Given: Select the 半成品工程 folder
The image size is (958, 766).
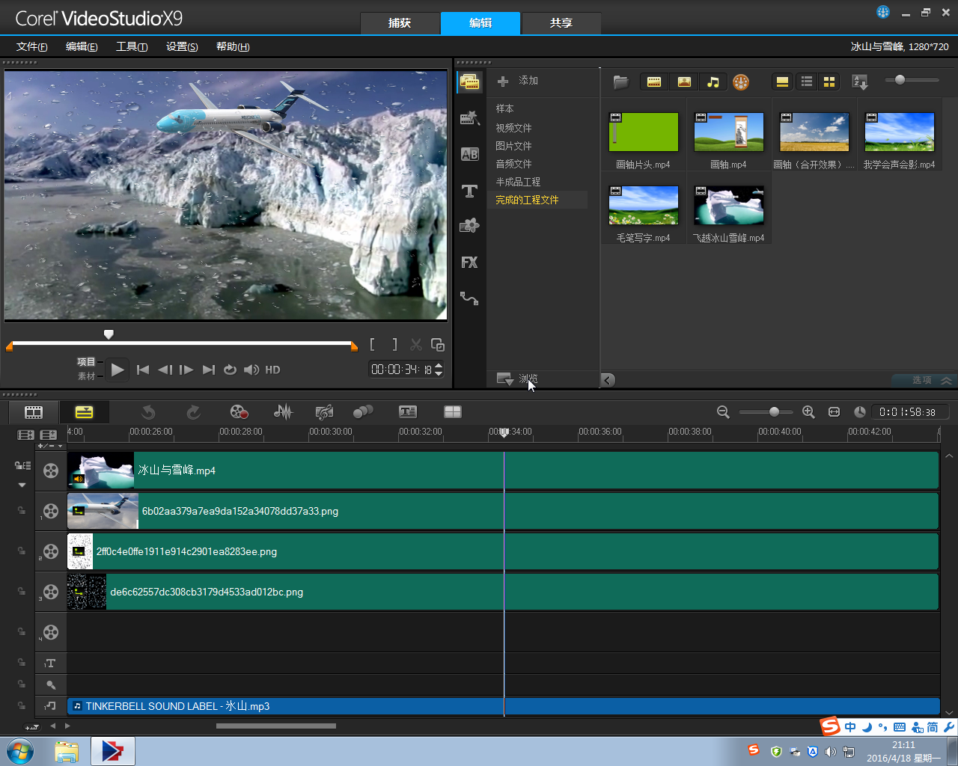Looking at the screenshot, I should [x=518, y=182].
